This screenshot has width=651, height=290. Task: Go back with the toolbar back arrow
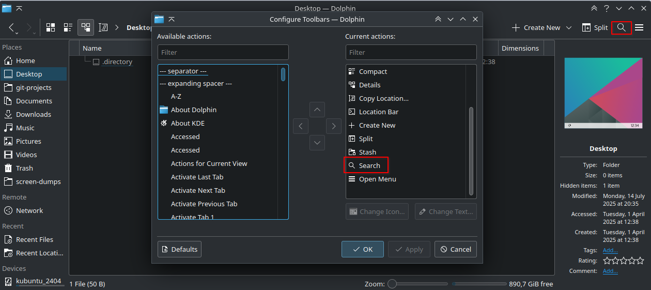tap(12, 27)
